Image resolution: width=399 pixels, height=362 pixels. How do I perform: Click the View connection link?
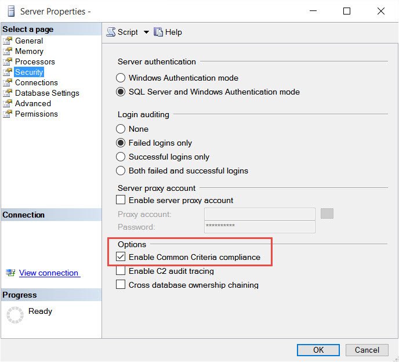pyautogui.click(x=50, y=273)
